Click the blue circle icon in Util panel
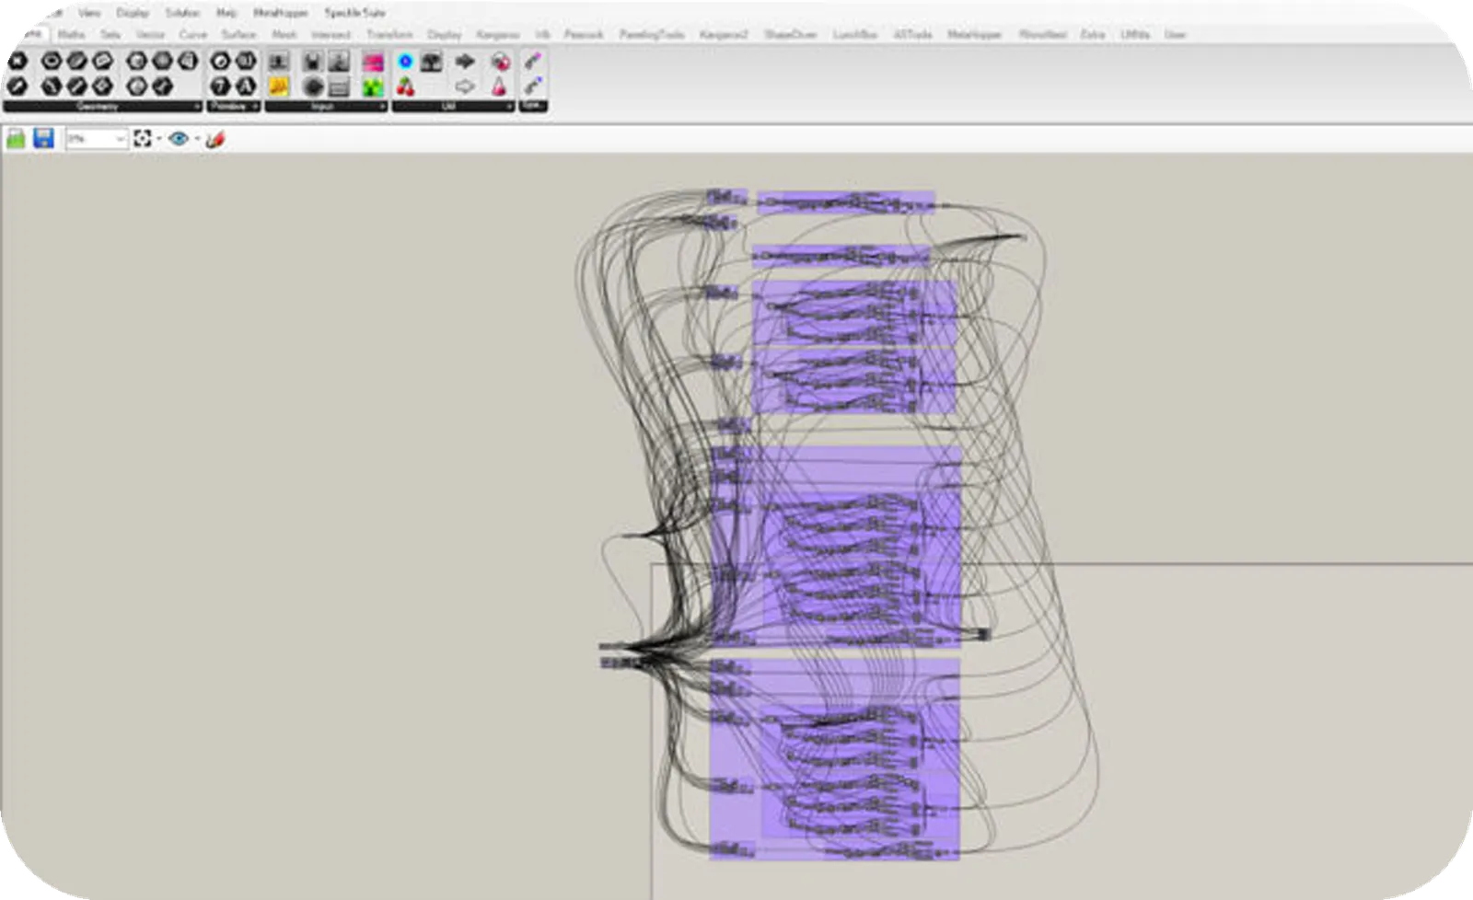Viewport: 1473px width, 900px height. (405, 62)
